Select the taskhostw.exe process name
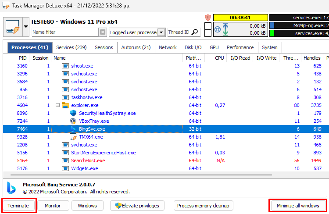 87,97
